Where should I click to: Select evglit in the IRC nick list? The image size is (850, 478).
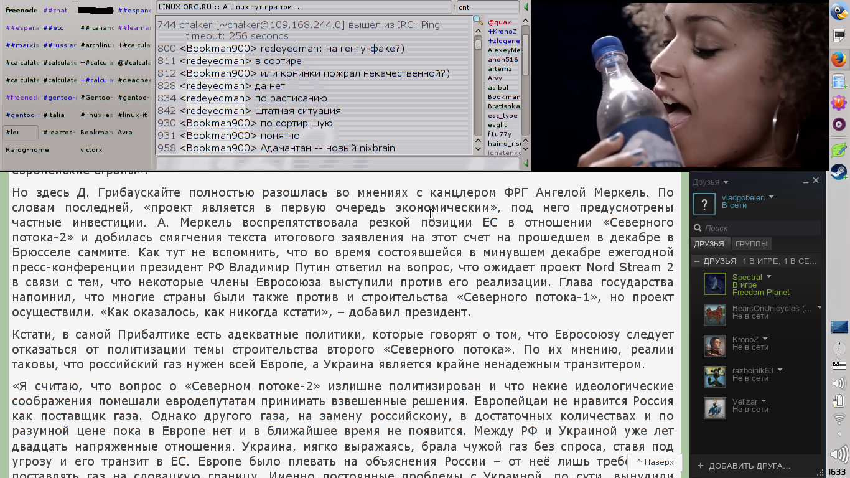click(497, 125)
